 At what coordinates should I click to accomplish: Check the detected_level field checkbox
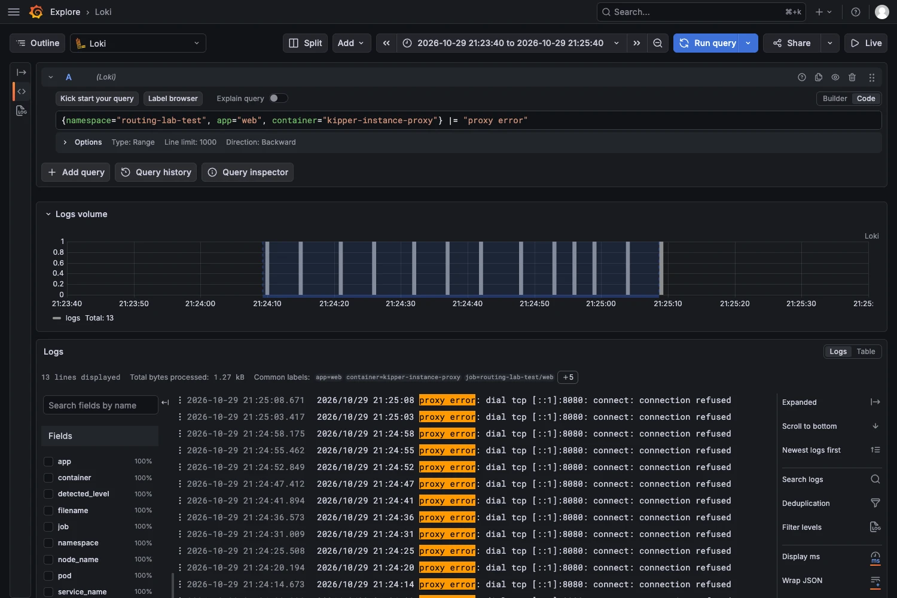tap(48, 494)
